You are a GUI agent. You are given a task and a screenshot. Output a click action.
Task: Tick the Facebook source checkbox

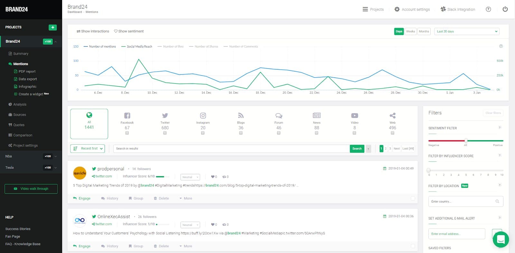click(x=127, y=133)
